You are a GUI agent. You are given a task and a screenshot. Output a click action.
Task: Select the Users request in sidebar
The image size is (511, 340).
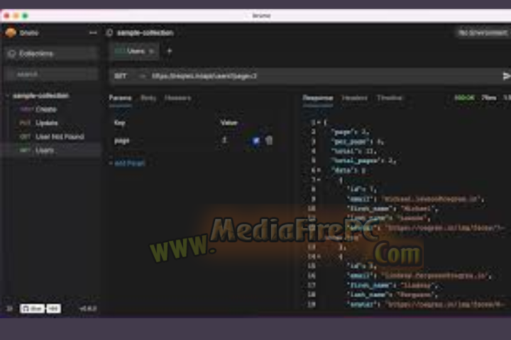click(x=50, y=150)
